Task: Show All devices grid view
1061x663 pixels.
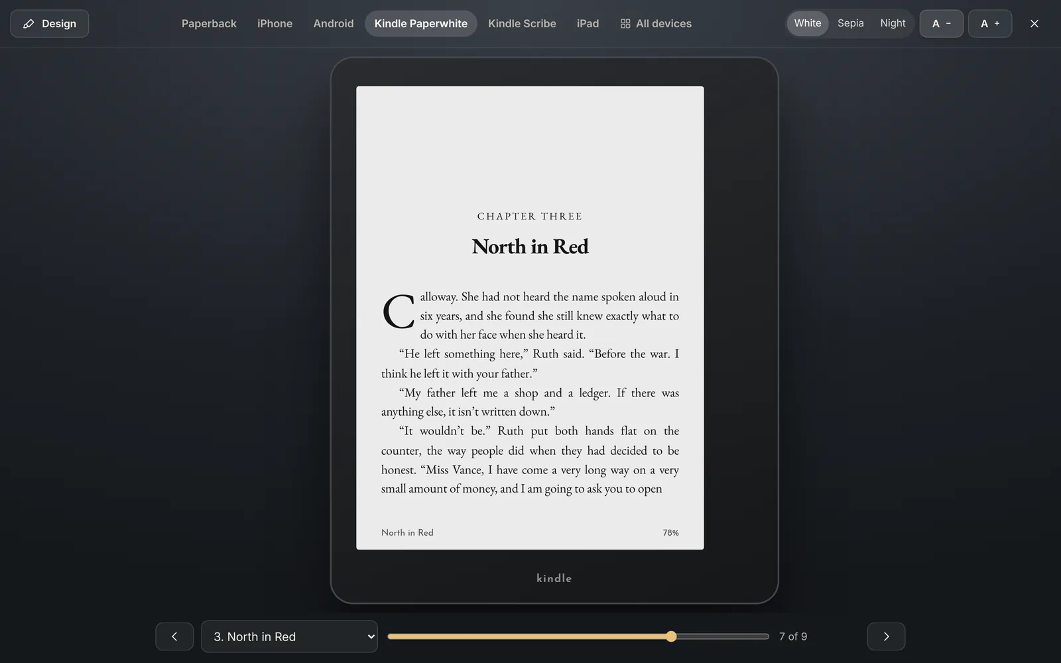Action: (656, 24)
